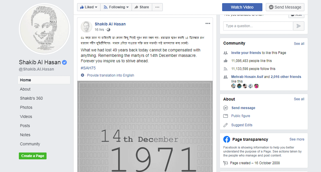The height and width of the screenshot is (172, 321).
Task: Click the page-level more options ellipsis button
Action: pos(157,7)
